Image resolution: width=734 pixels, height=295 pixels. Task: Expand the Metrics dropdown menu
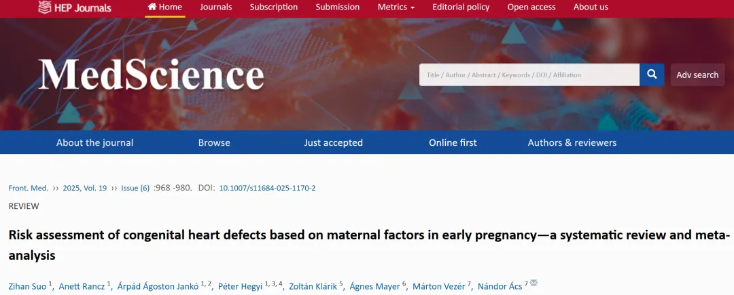(396, 7)
